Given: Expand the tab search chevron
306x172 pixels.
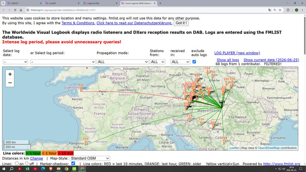Looking at the screenshot, I should click(x=3, y=3).
